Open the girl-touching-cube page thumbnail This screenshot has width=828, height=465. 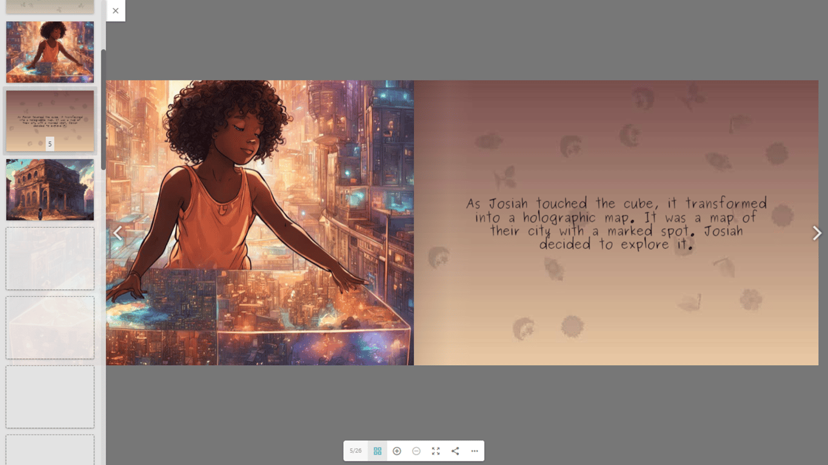click(50, 51)
